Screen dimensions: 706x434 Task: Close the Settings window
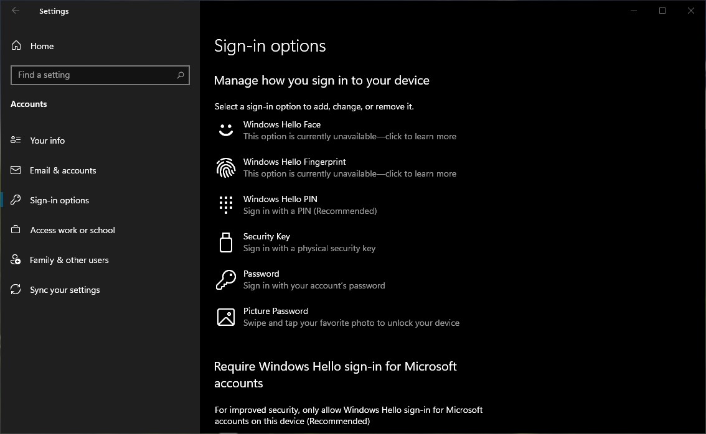(x=690, y=11)
